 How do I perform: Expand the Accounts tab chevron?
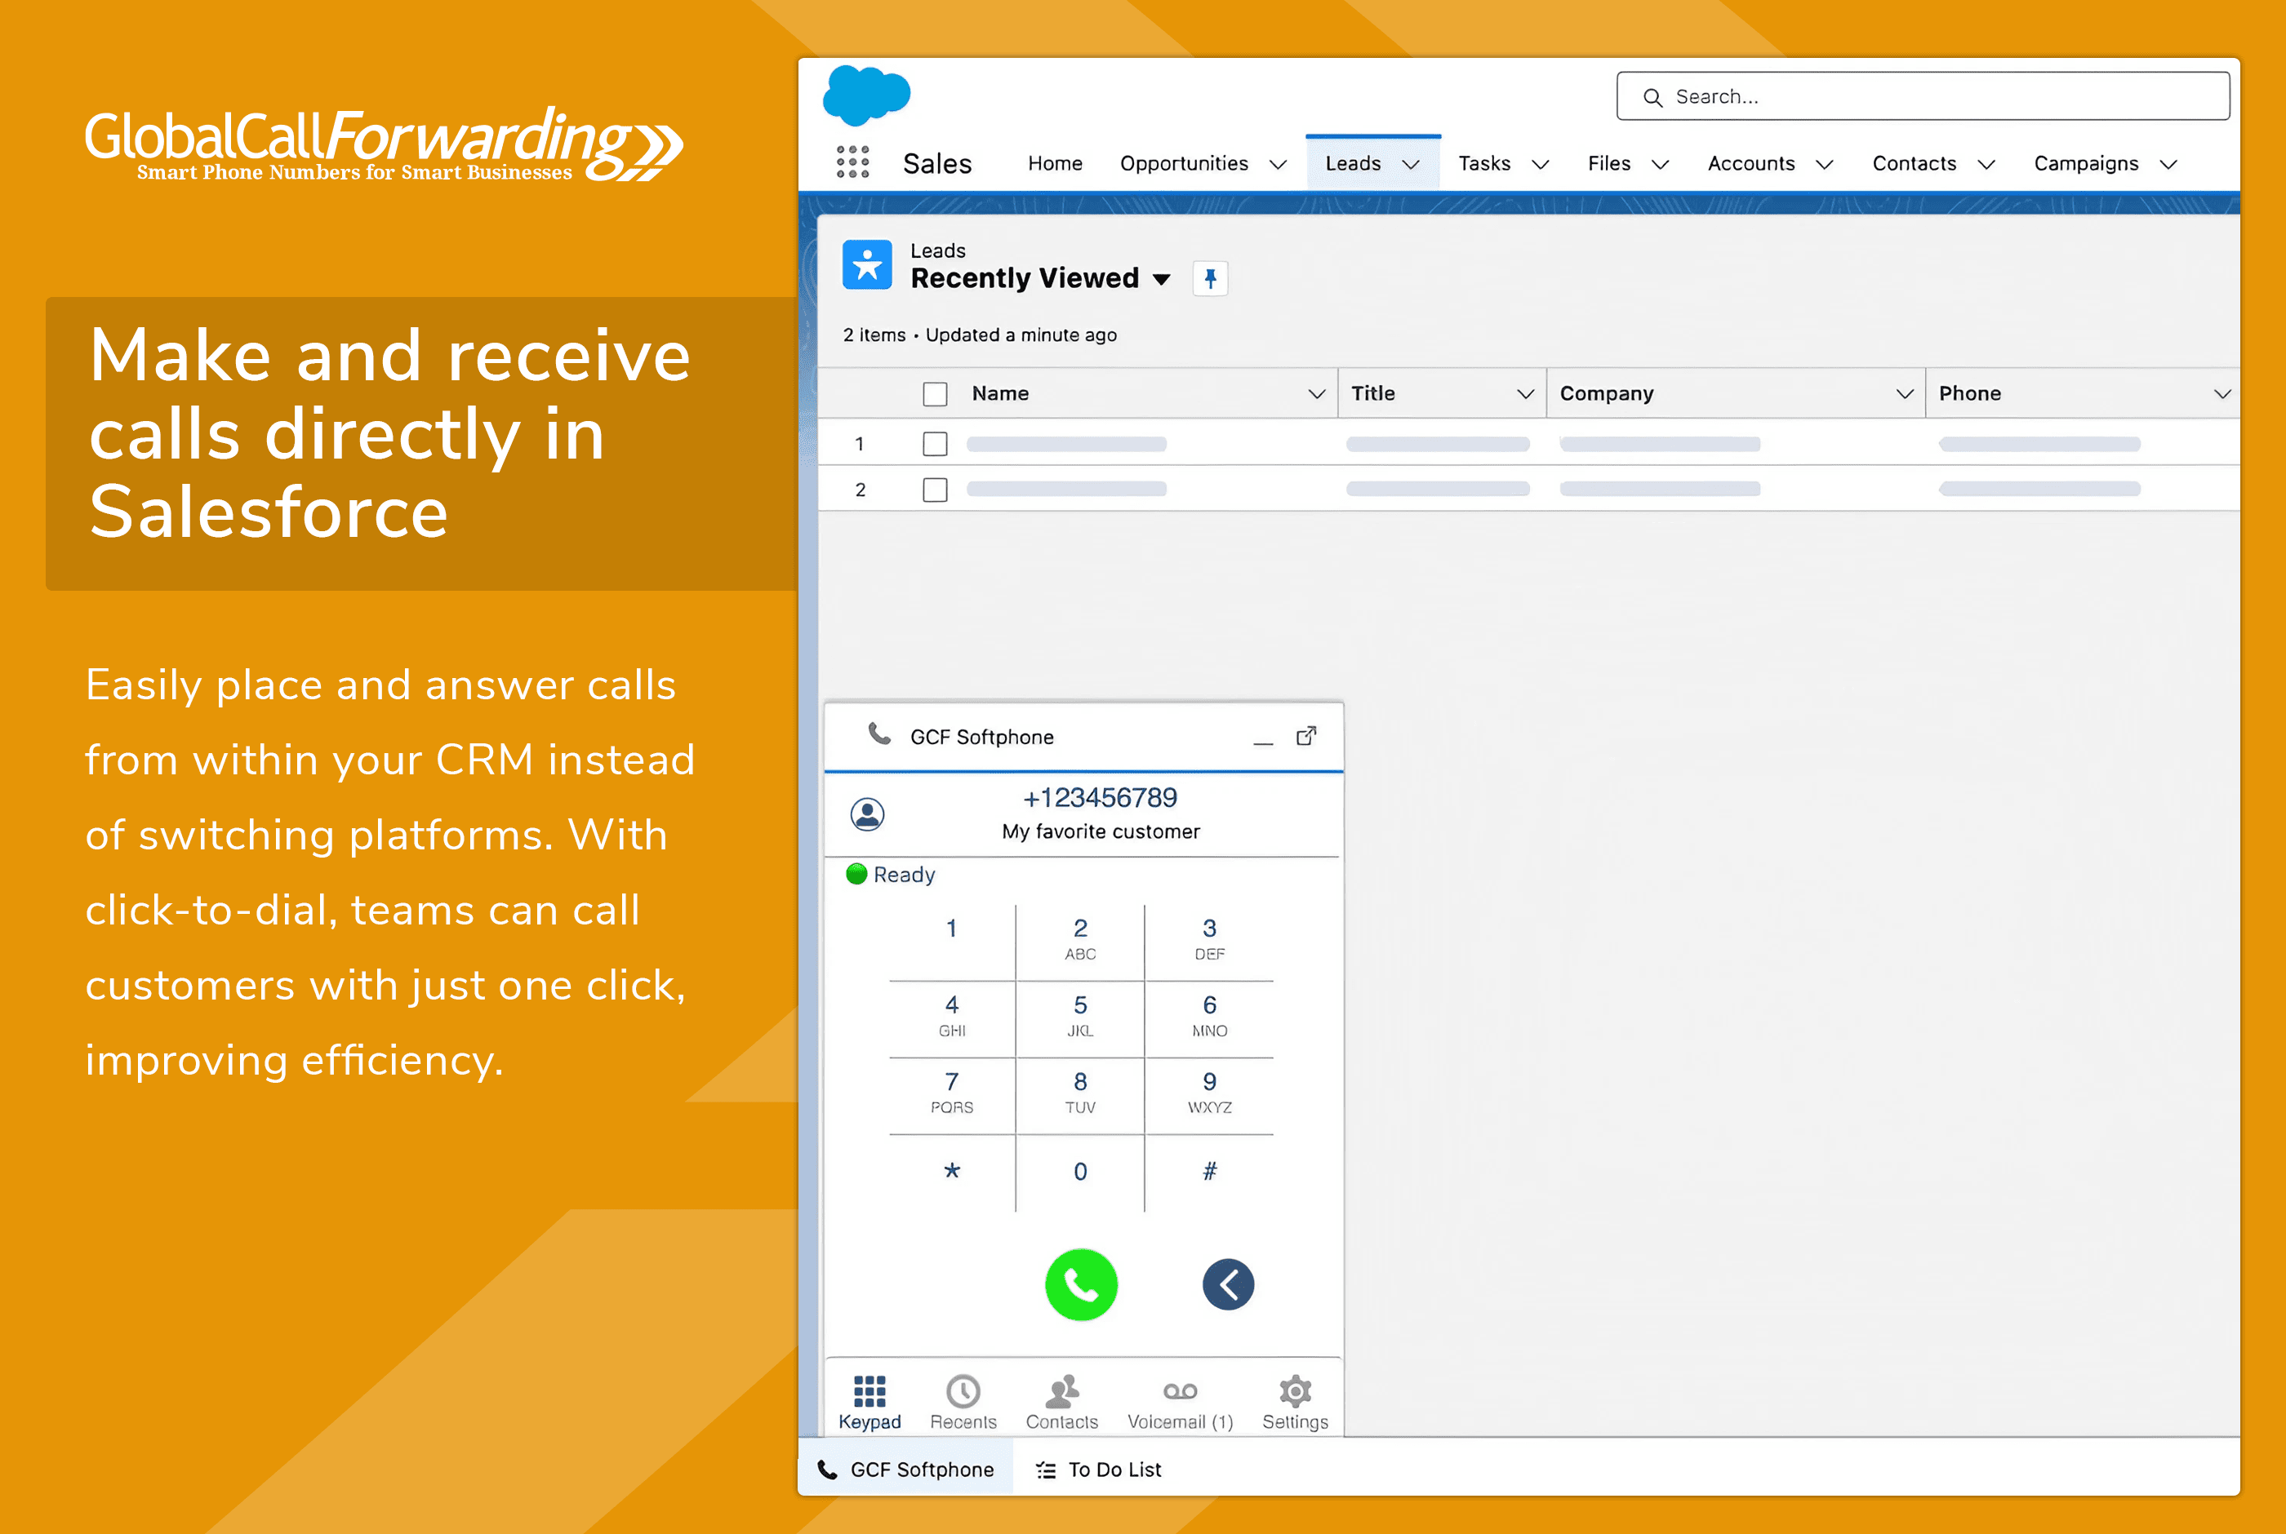pyautogui.click(x=1824, y=164)
